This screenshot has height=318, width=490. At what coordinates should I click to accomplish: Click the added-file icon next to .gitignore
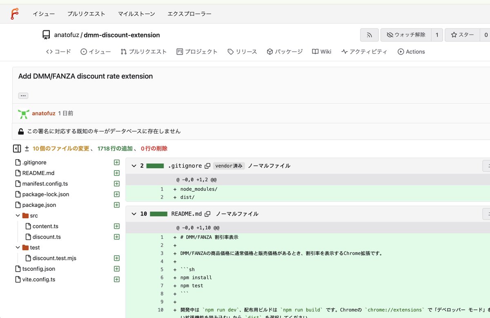point(117,162)
